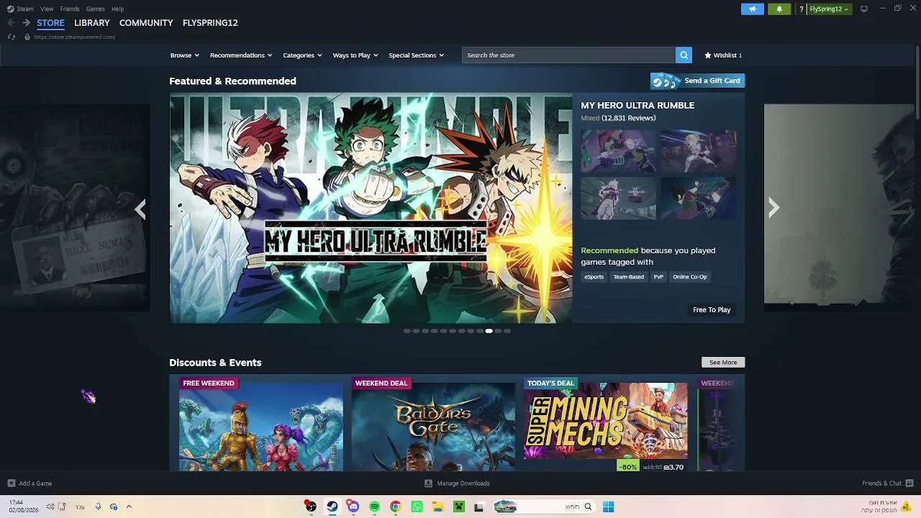Open the Wishlist link
This screenshot has width=921, height=518.
[x=723, y=55]
